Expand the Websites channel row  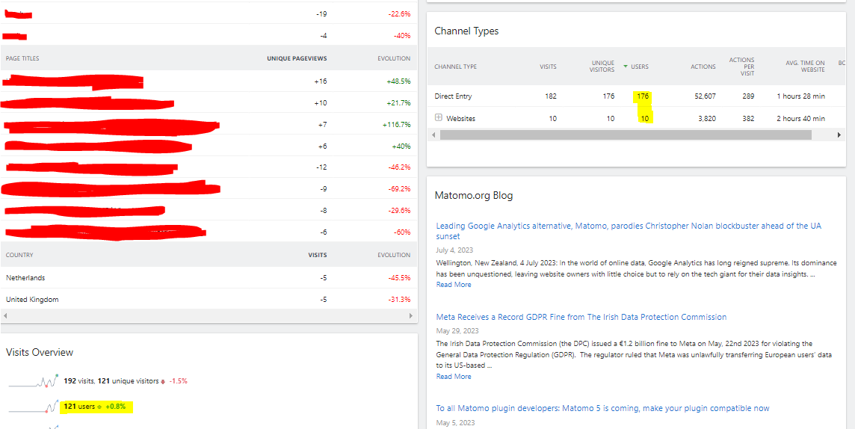pos(438,118)
